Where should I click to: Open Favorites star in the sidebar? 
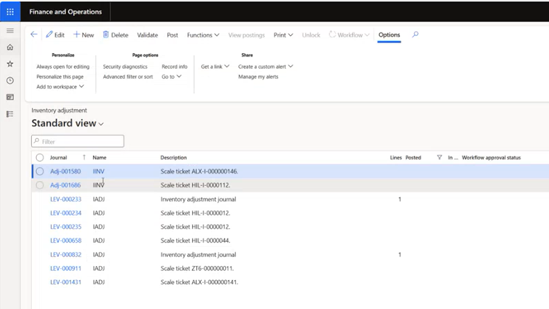coord(10,64)
